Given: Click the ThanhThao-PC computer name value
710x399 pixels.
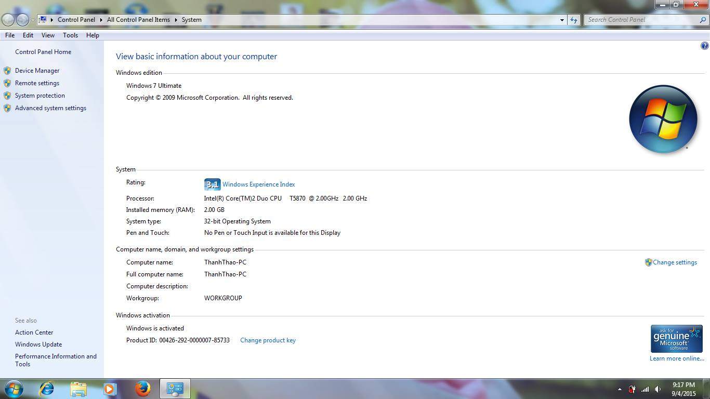Looking at the screenshot, I should point(225,262).
